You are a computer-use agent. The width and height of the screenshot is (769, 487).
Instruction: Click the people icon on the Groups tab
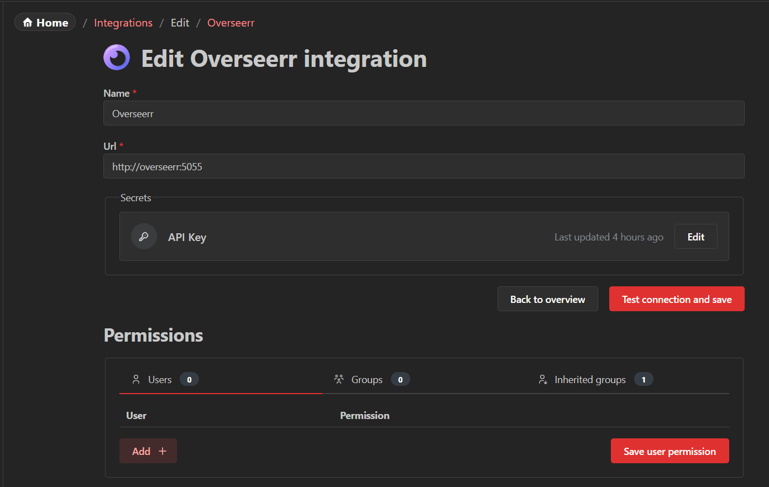(339, 379)
